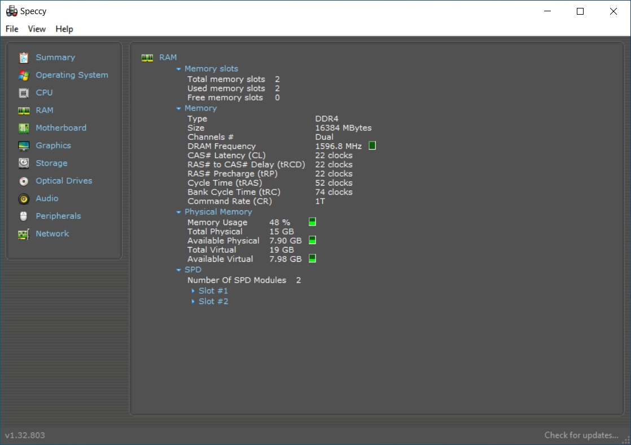631x445 pixels.
Task: Click the Total Virtual label
Action: (212, 250)
